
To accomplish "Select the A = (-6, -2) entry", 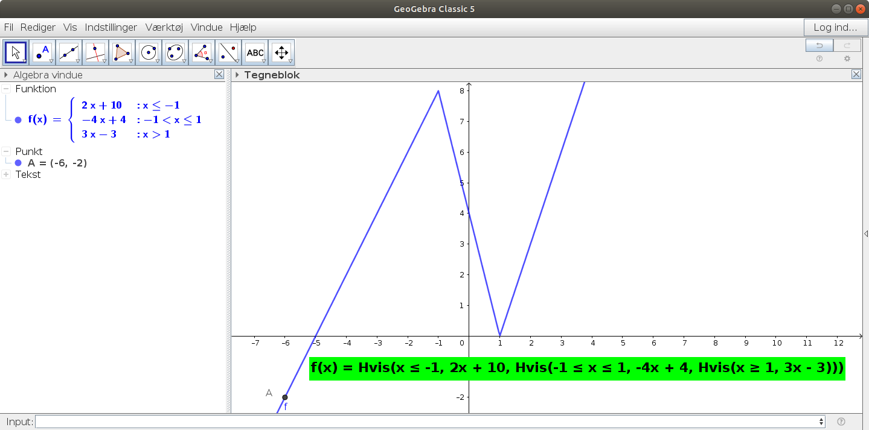I will 57,163.
